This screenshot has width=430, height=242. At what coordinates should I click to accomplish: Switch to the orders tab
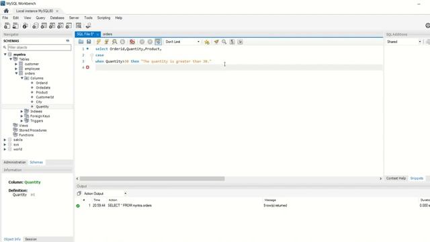point(107,34)
